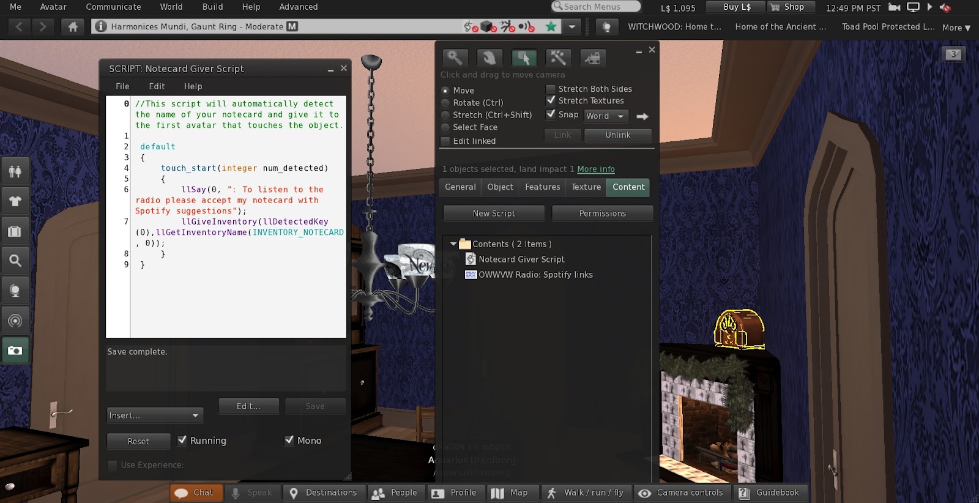Click the media play arrow in top bar
979x503 pixels.
(x=929, y=7)
